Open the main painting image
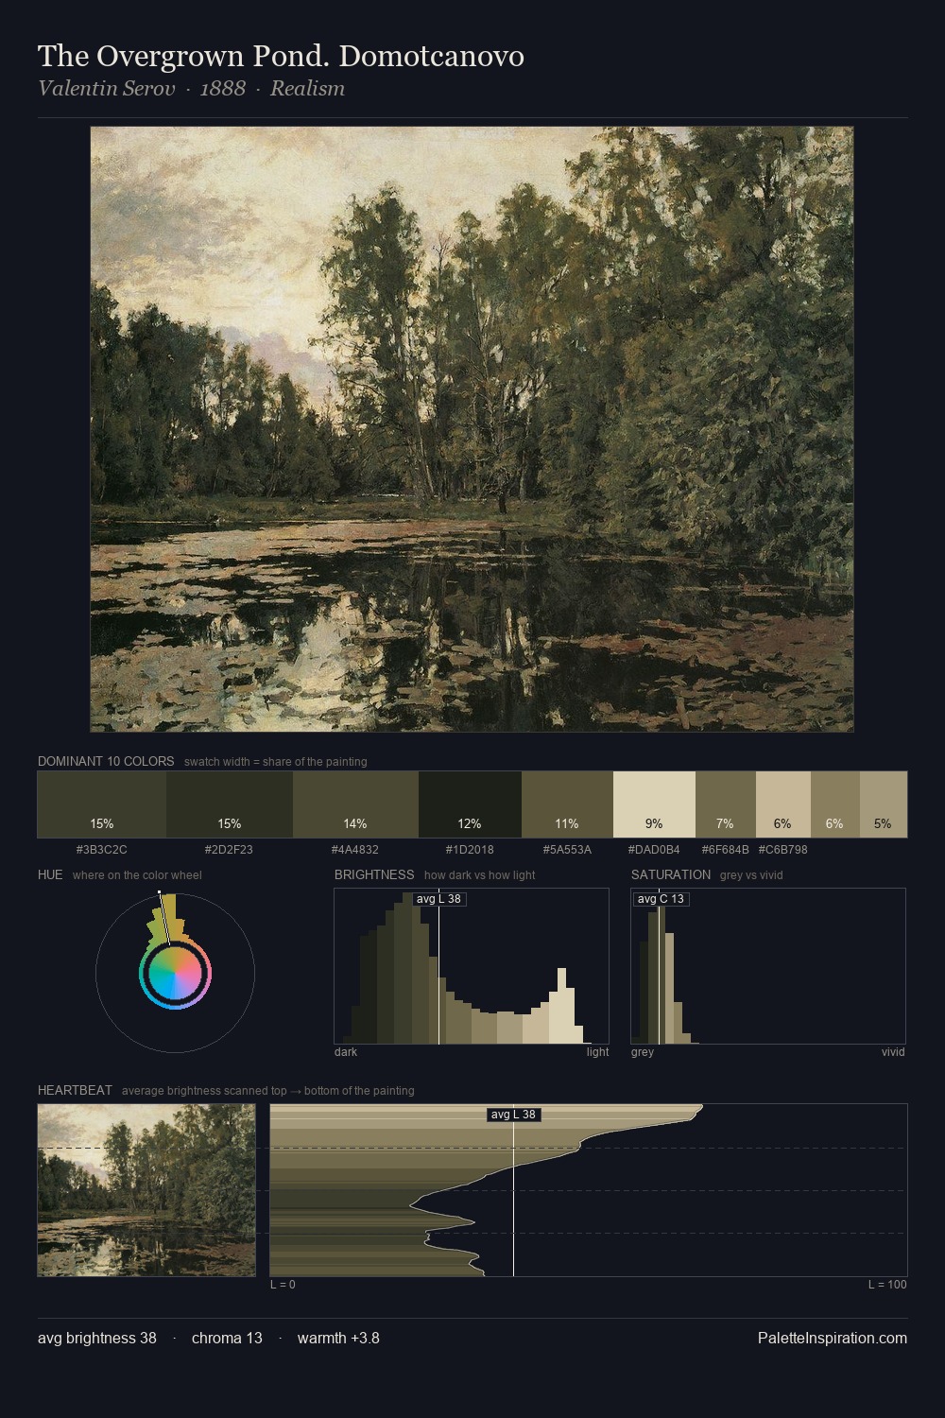The image size is (945, 1418). pyautogui.click(x=472, y=429)
